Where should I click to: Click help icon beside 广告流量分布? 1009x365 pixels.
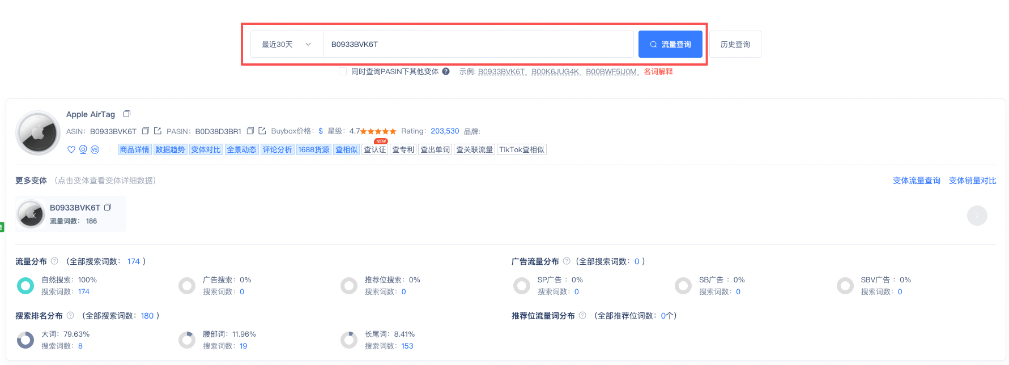click(567, 261)
